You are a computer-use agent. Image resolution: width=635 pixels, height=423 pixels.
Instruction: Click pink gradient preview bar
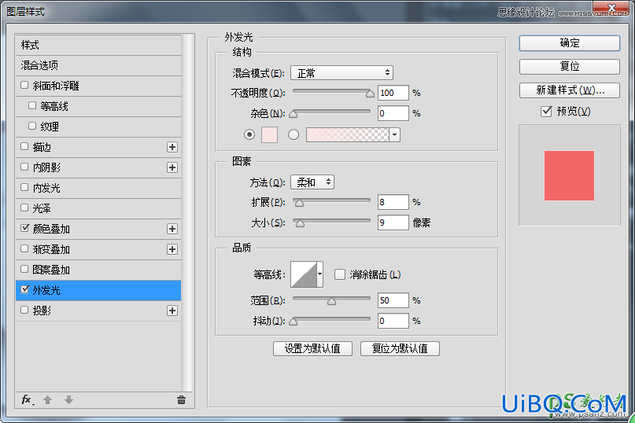348,134
